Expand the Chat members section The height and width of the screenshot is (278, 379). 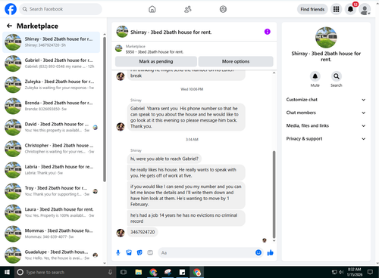(x=326, y=113)
